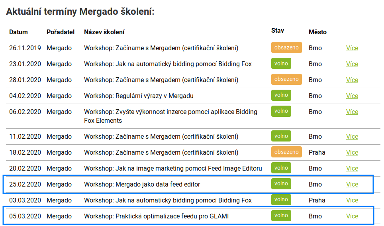
Task: Click obsazeno badge on 26.11.2019 row
Action: [x=286, y=47]
